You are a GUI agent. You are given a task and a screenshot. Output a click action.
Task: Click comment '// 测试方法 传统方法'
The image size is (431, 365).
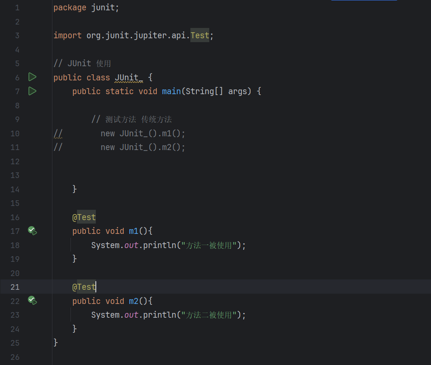coord(131,120)
